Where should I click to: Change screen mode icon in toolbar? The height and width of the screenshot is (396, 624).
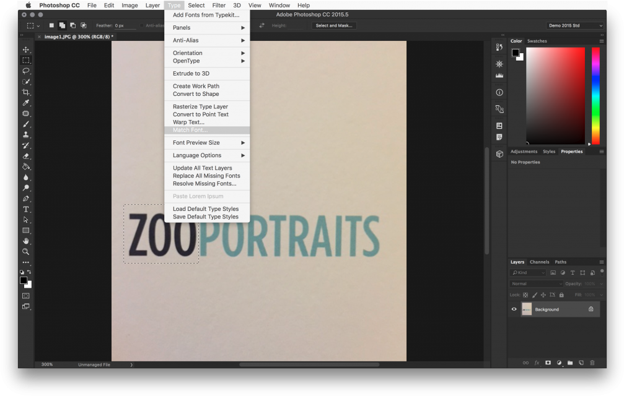[26, 307]
